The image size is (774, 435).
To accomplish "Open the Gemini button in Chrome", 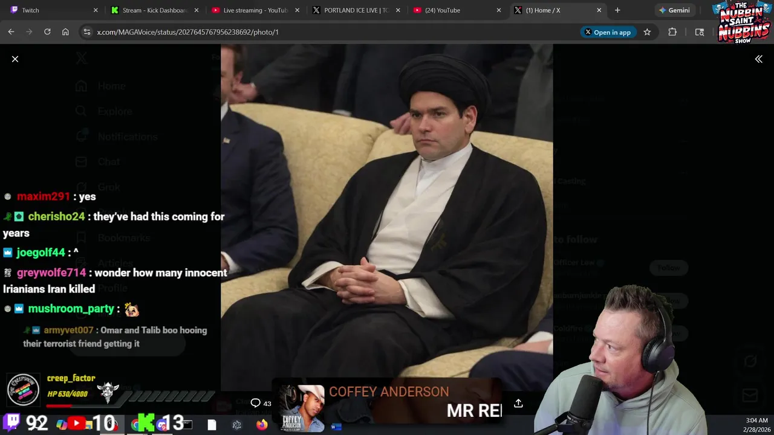I will 674,10.
